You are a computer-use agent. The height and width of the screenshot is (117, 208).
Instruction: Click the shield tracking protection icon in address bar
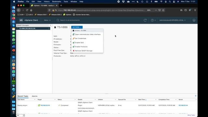(49, 10)
